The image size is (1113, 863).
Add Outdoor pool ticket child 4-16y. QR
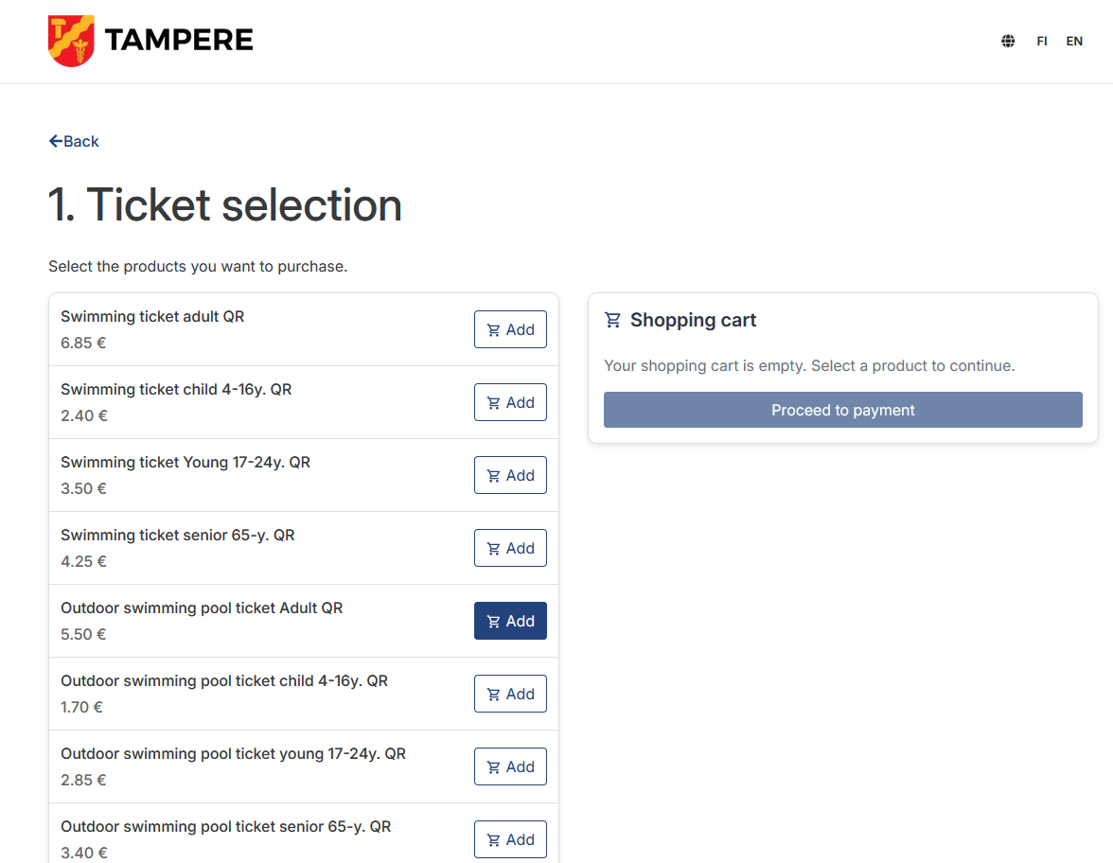tap(510, 694)
